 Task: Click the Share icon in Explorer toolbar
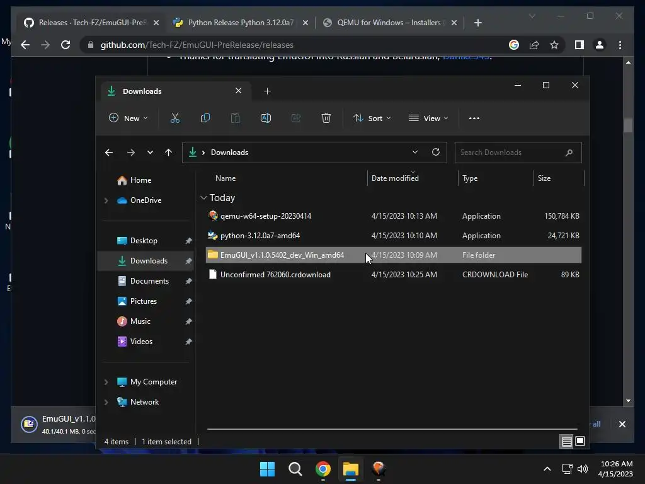click(296, 118)
